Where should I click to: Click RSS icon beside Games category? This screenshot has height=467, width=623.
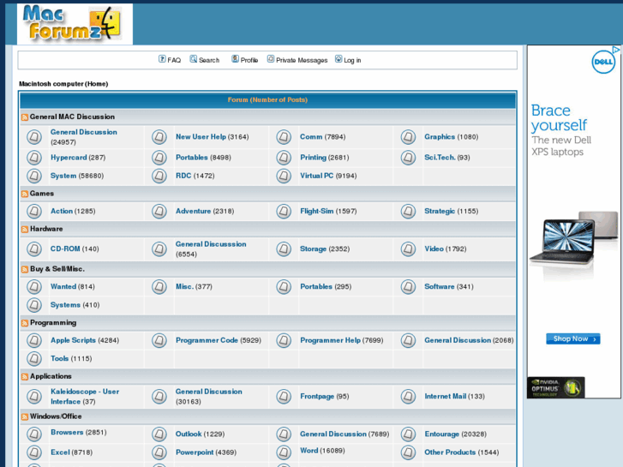point(25,194)
